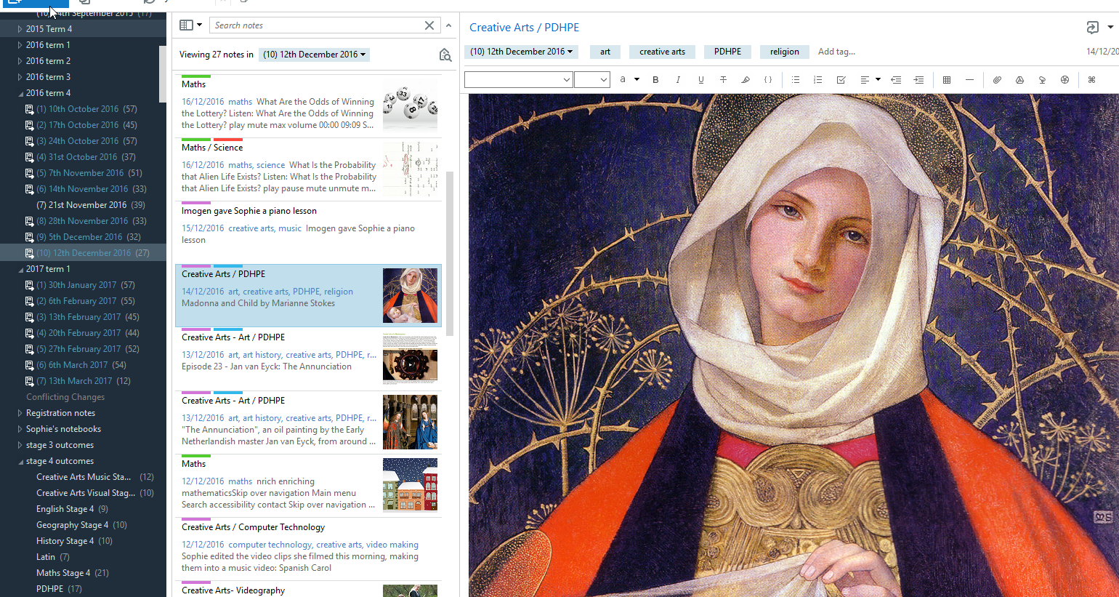Increase indent of the text
The width and height of the screenshot is (1119, 597).
(918, 80)
